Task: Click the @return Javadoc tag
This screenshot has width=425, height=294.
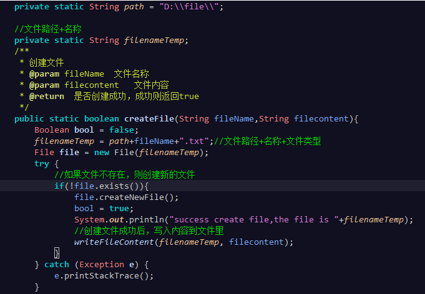Action: [47, 97]
